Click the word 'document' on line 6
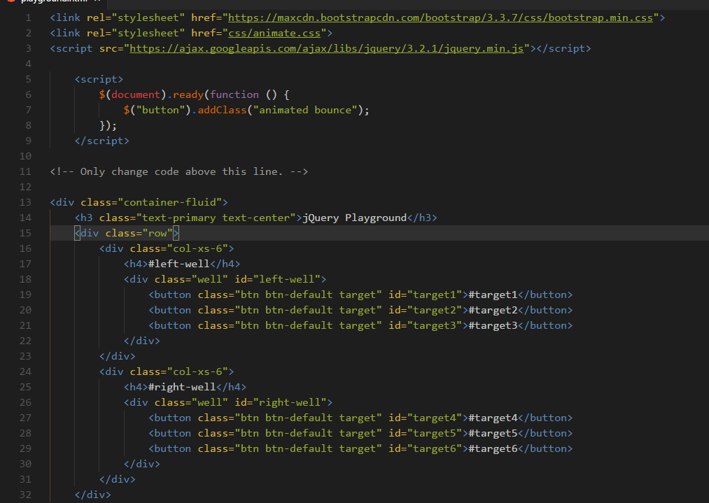This screenshot has height=503, width=709. 136,94
